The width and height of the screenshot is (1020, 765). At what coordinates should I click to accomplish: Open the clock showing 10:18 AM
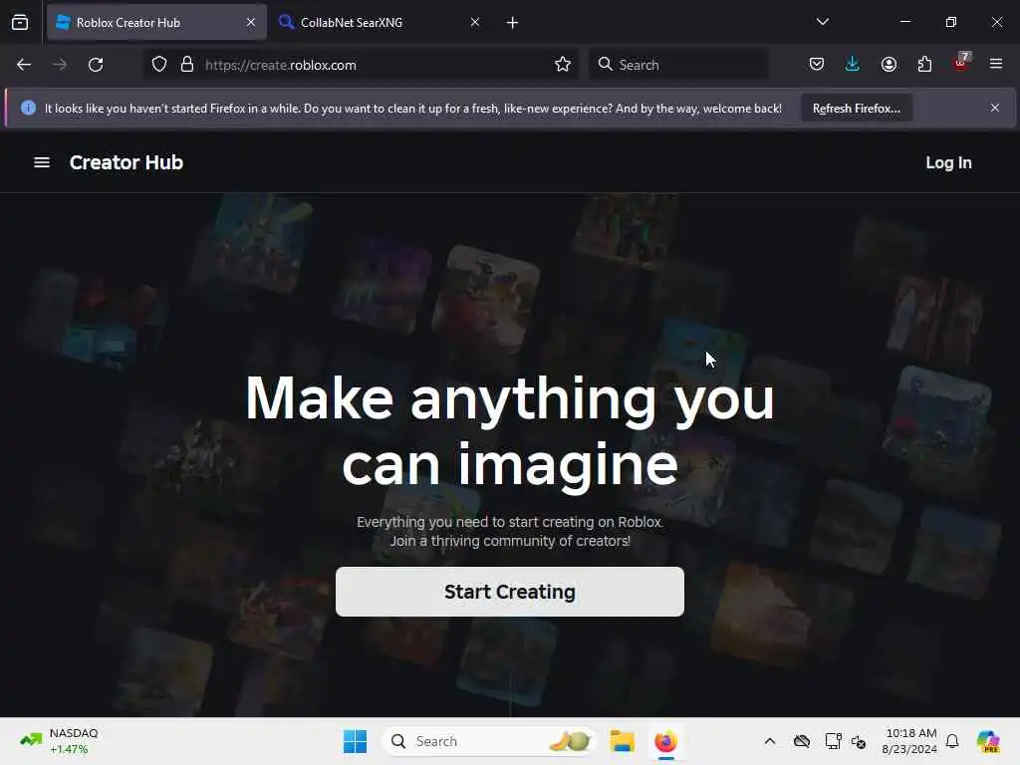coord(909,741)
